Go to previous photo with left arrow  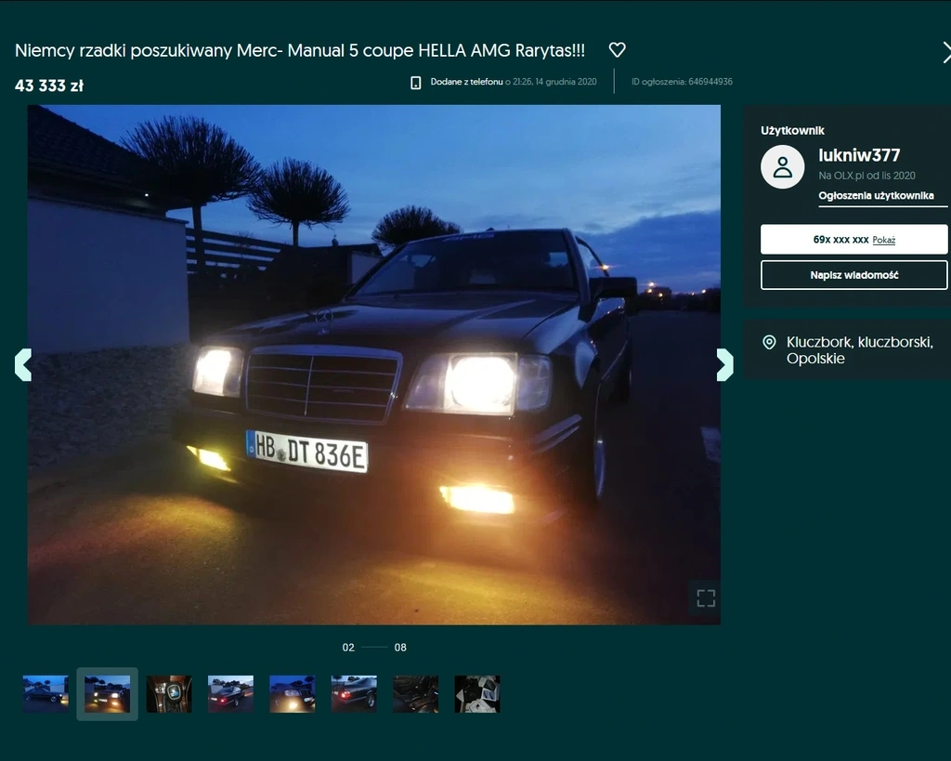tap(23, 365)
